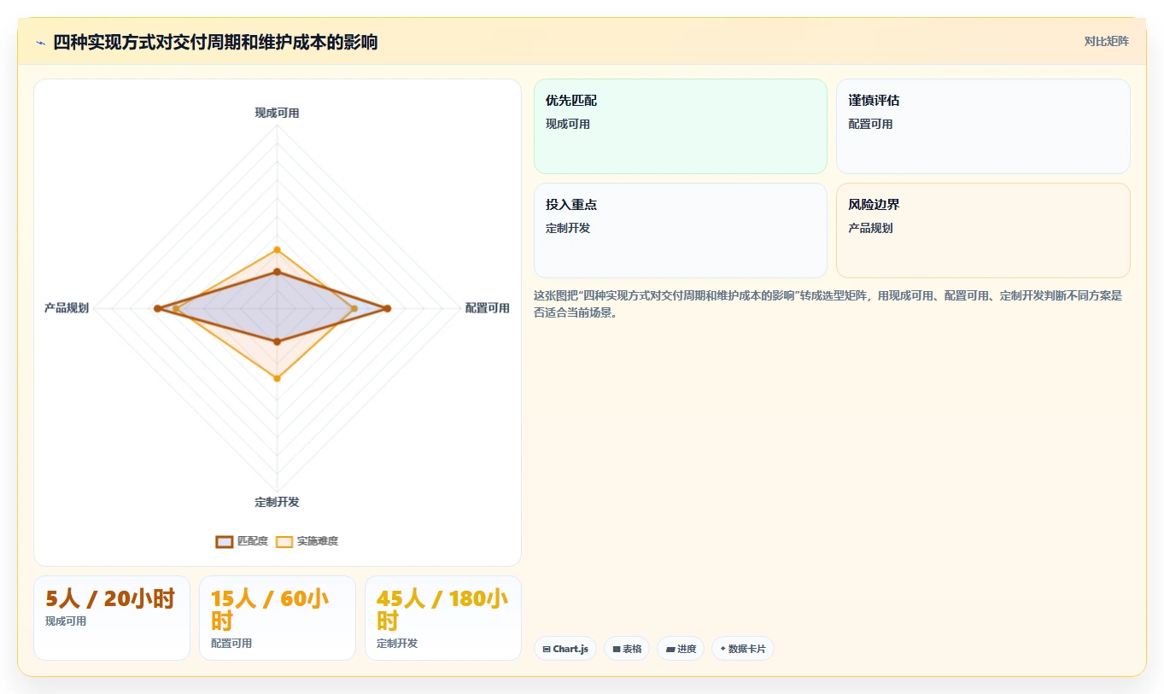This screenshot has width=1164, height=694.
Task: Click the 对比矩阵 label in header
Action: (x=1107, y=42)
